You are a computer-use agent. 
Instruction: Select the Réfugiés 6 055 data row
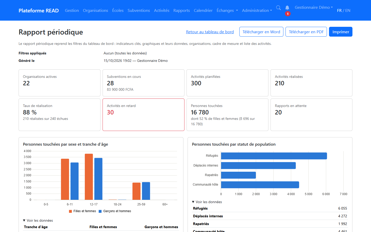[270, 208]
